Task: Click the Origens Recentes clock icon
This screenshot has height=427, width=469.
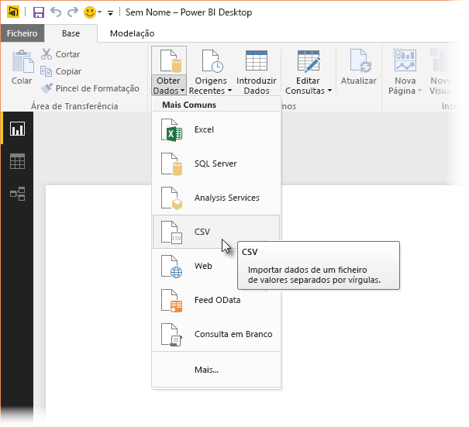Action: [212, 61]
